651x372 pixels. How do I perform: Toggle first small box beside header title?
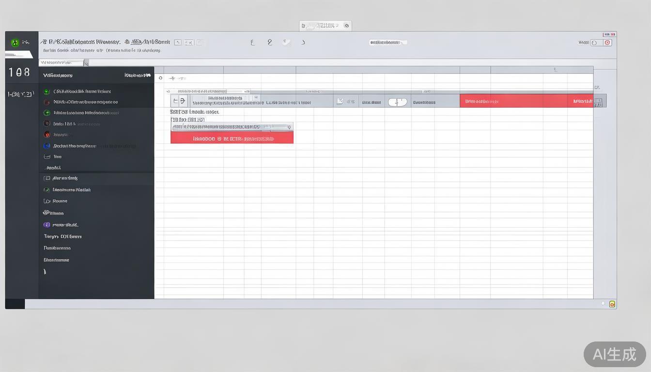point(178,43)
